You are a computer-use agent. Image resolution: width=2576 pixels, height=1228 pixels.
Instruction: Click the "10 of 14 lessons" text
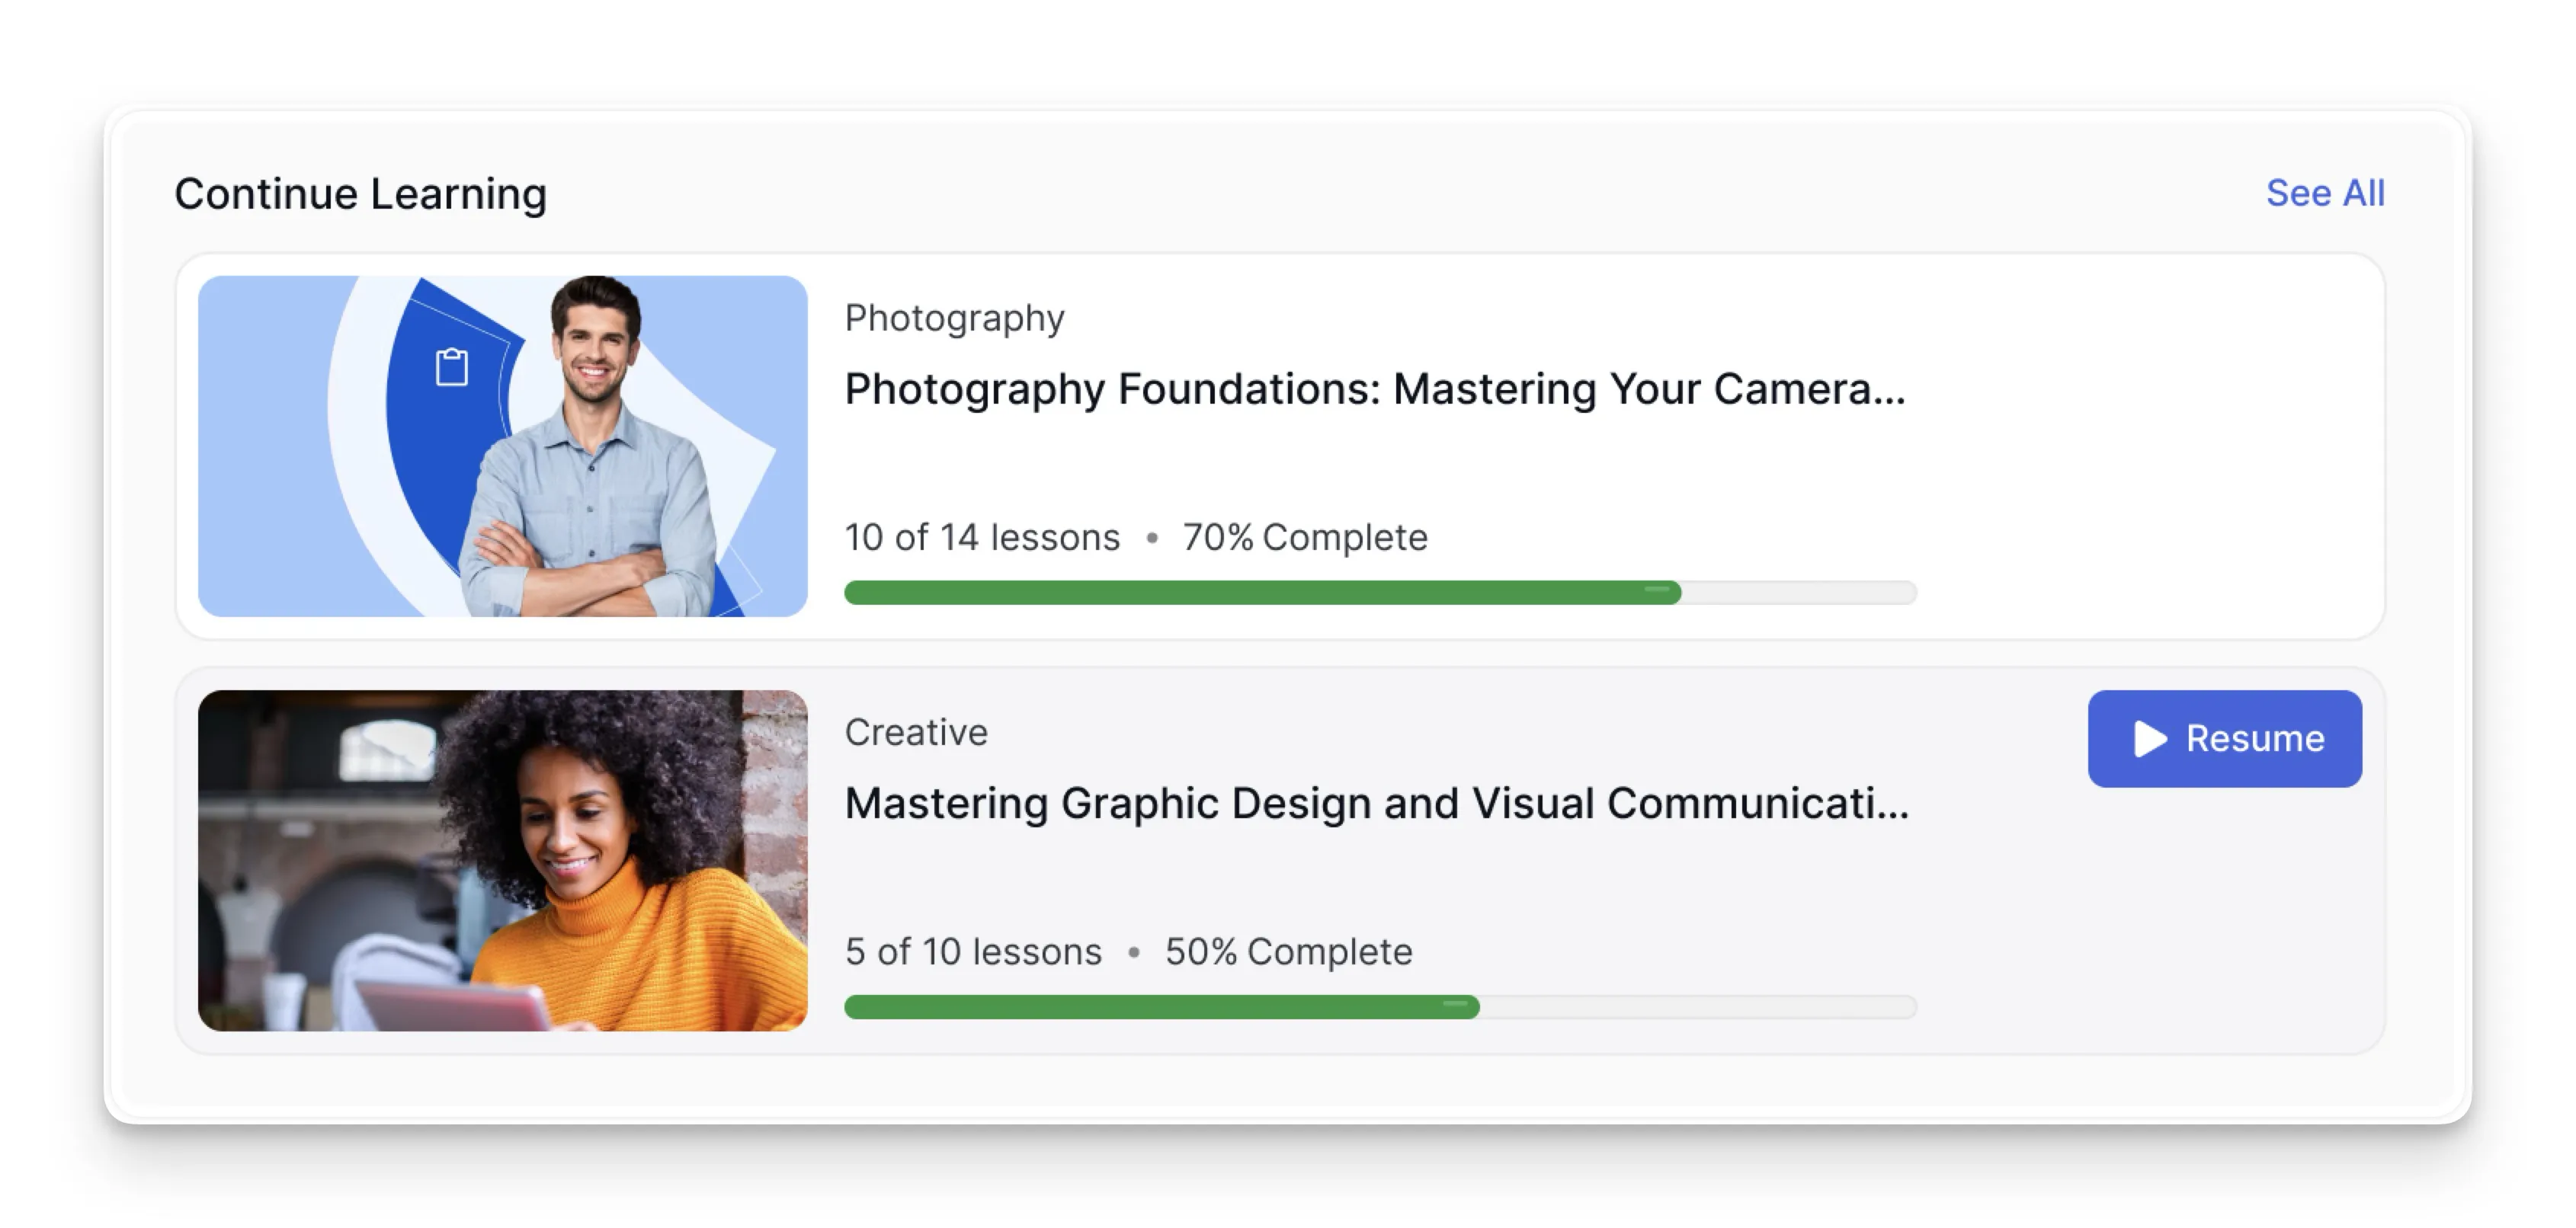[x=982, y=538]
